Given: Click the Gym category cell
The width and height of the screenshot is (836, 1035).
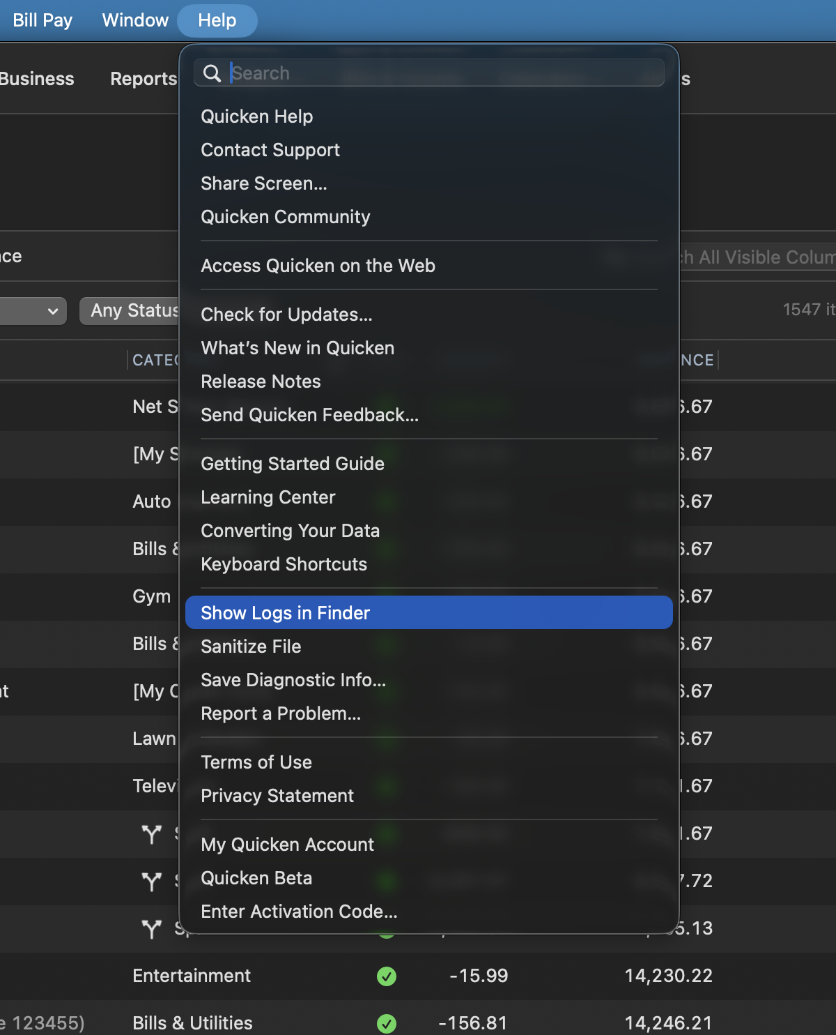Looking at the screenshot, I should point(152,596).
